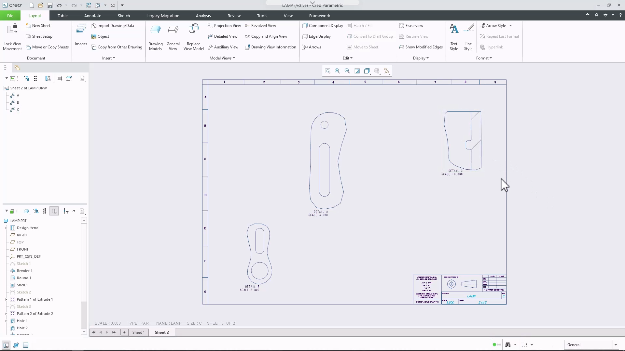The width and height of the screenshot is (625, 351).
Task: Click the help question mark icon
Action: coord(620,15)
